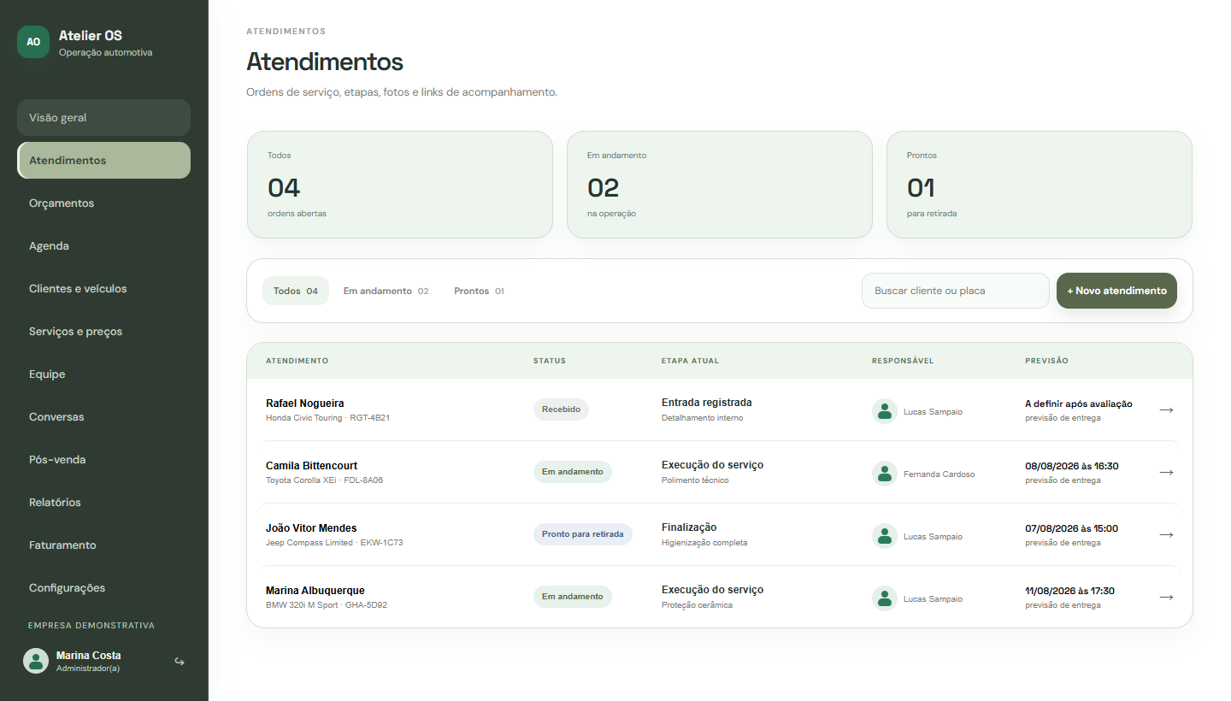Navigate to Serviços e preços

coord(103,331)
